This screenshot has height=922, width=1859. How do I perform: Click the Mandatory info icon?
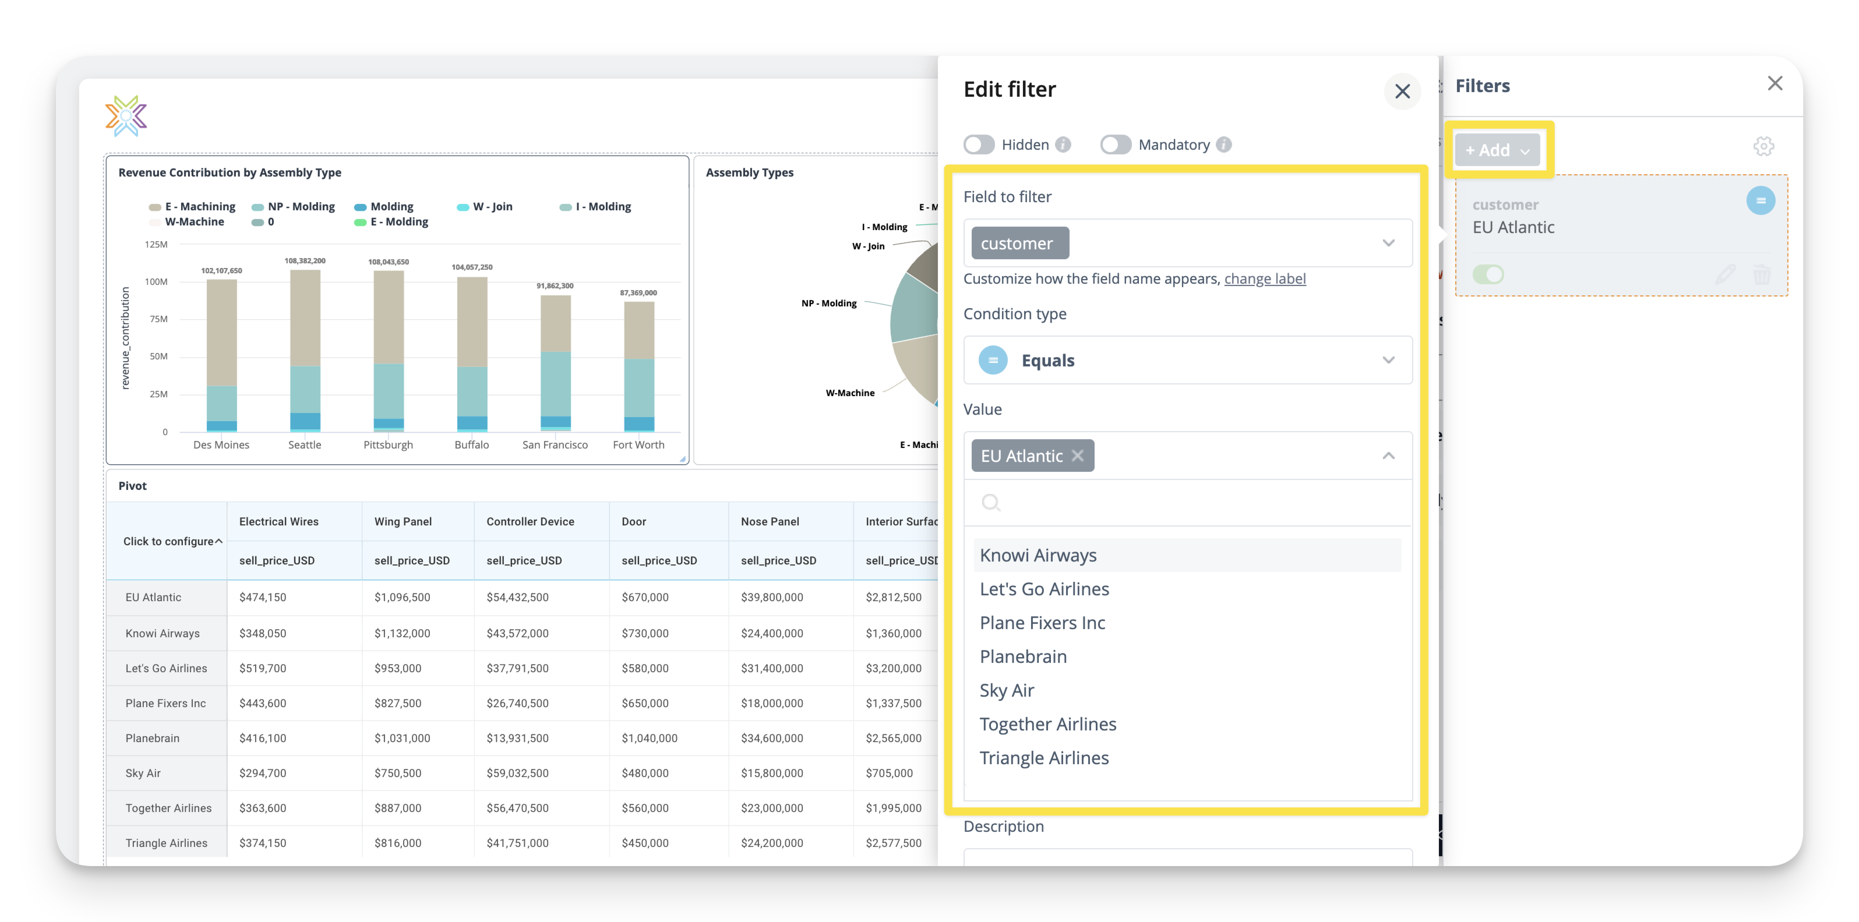click(1224, 145)
